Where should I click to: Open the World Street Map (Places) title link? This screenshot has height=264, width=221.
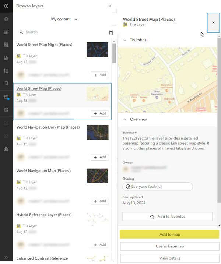(39, 89)
